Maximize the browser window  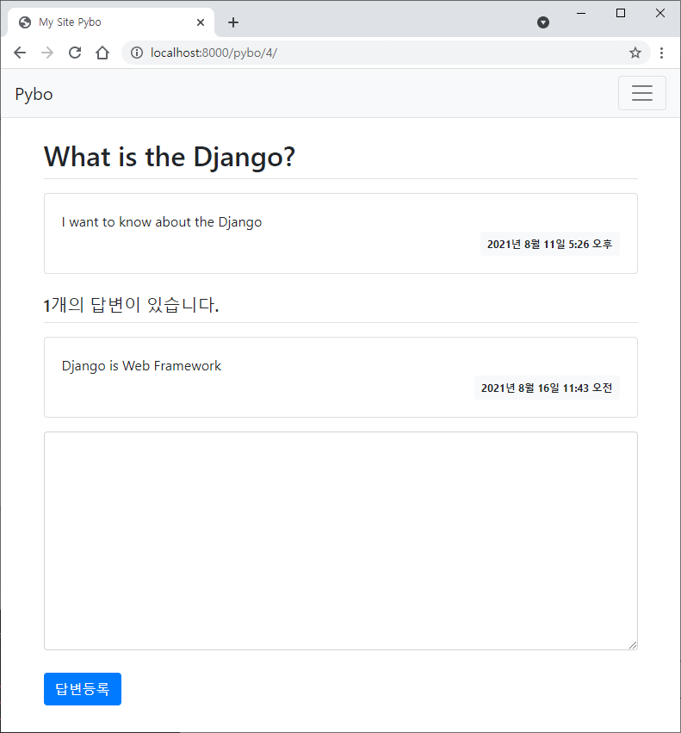click(621, 13)
